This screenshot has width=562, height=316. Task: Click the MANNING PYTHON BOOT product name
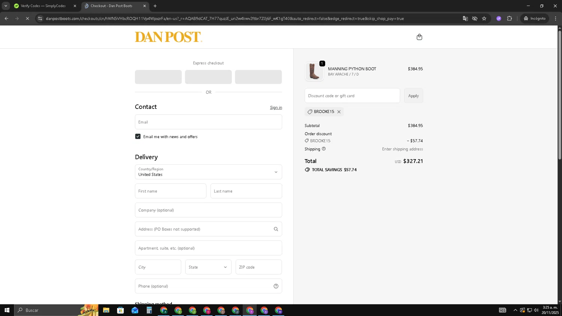(352, 69)
